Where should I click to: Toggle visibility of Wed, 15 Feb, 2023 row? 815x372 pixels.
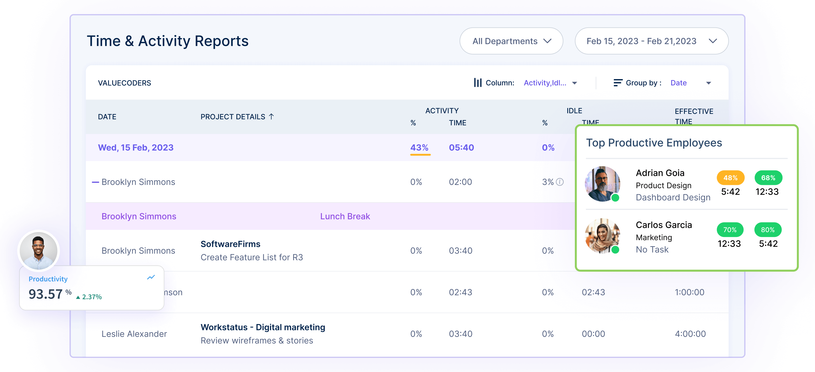[136, 147]
